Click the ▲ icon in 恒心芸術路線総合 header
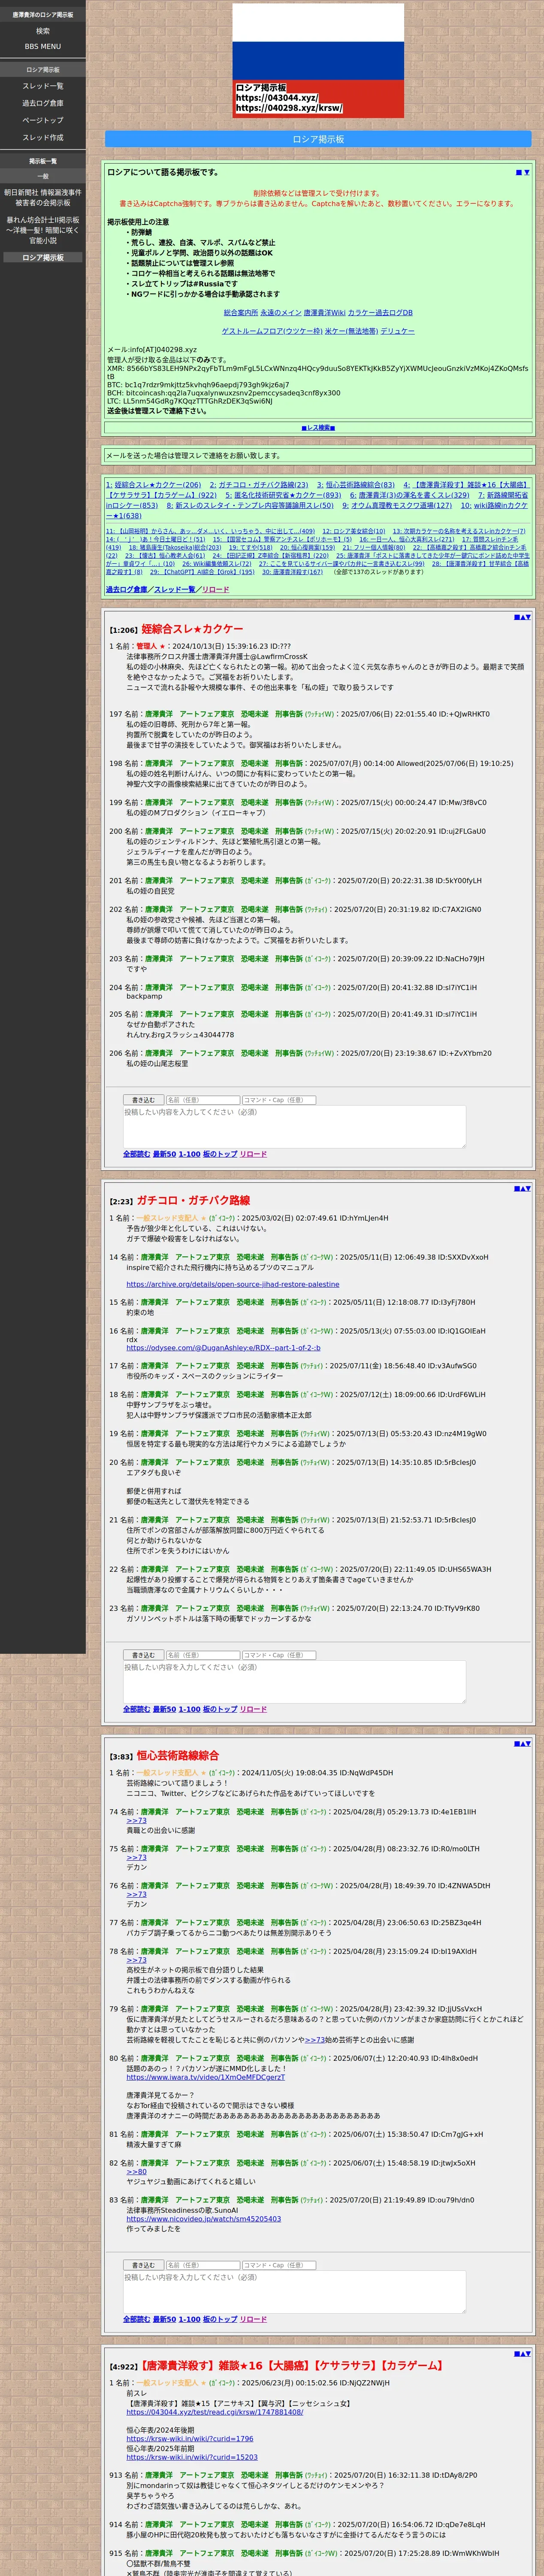This screenshot has height=2576, width=544. coord(522,1744)
